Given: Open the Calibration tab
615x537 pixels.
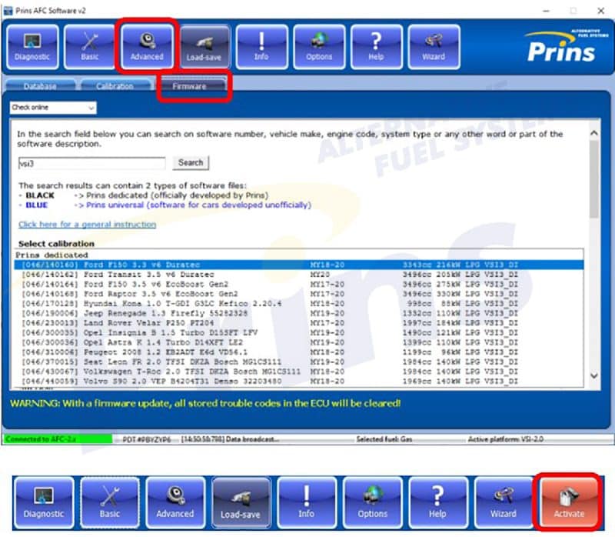Looking at the screenshot, I should 115,86.
